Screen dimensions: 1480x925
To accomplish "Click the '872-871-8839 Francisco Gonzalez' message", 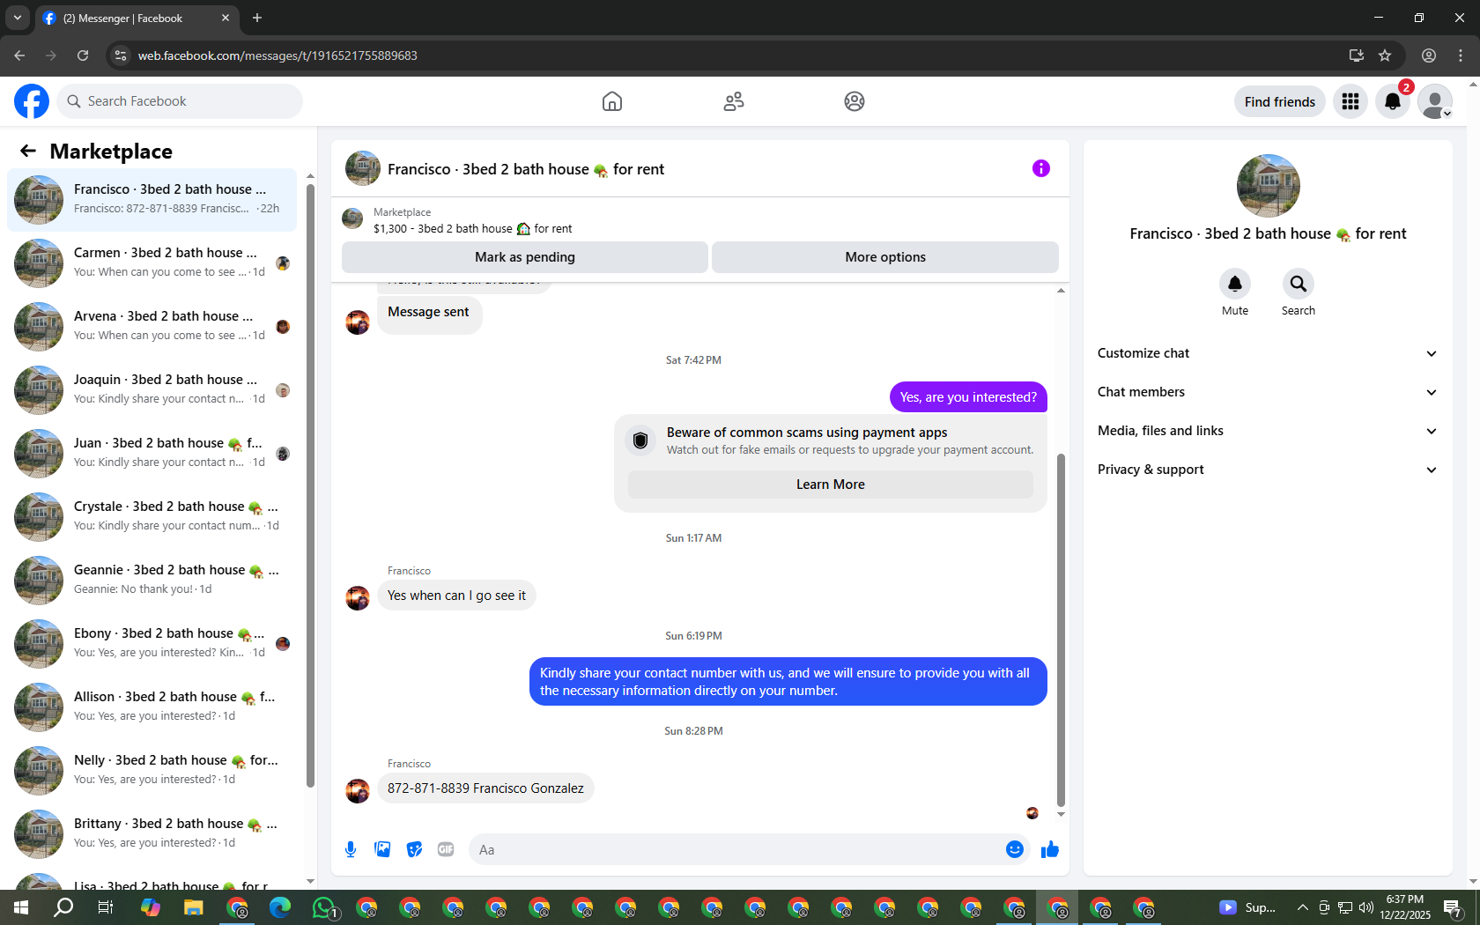I will 485,788.
